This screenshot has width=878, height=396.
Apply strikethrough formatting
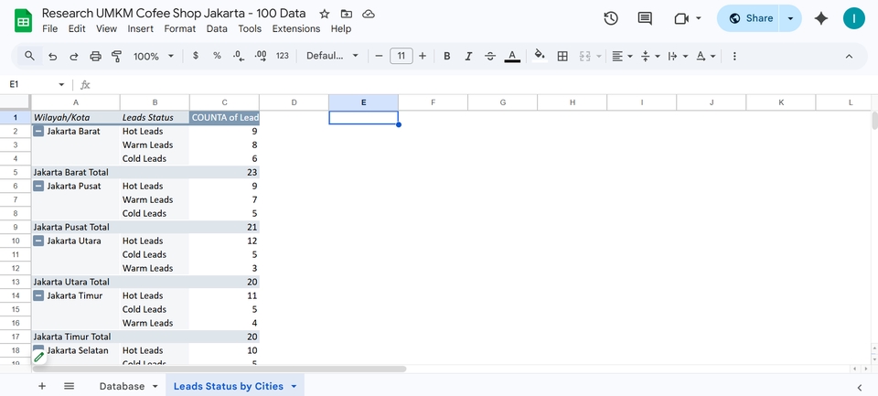coord(490,56)
